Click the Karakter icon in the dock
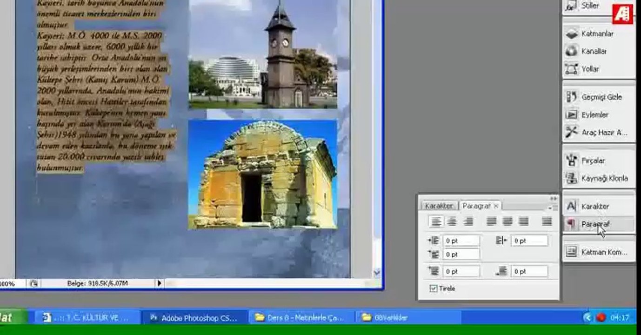 tap(571, 206)
